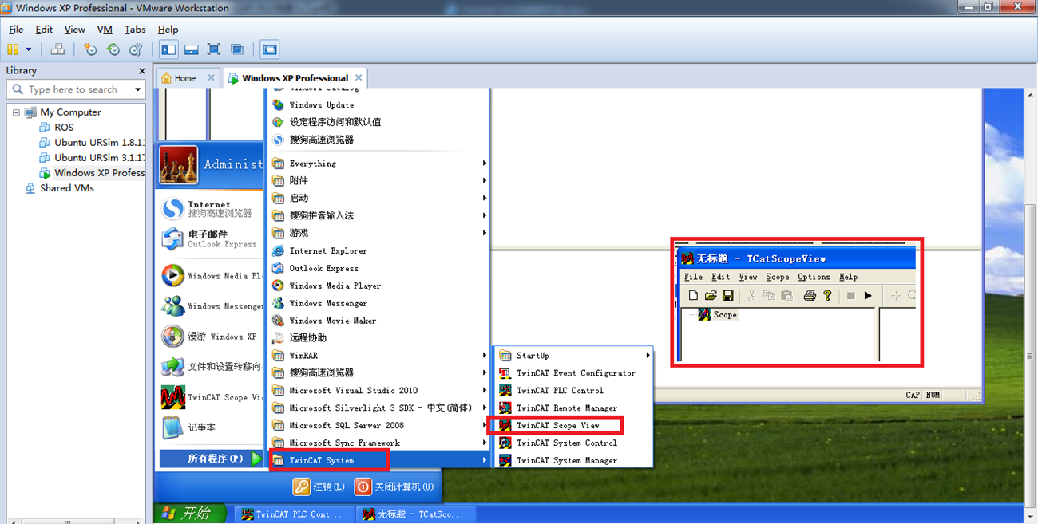The width and height of the screenshot is (1038, 524).
Task: Click the Manage snapshots wrench icon
Action: 136,49
